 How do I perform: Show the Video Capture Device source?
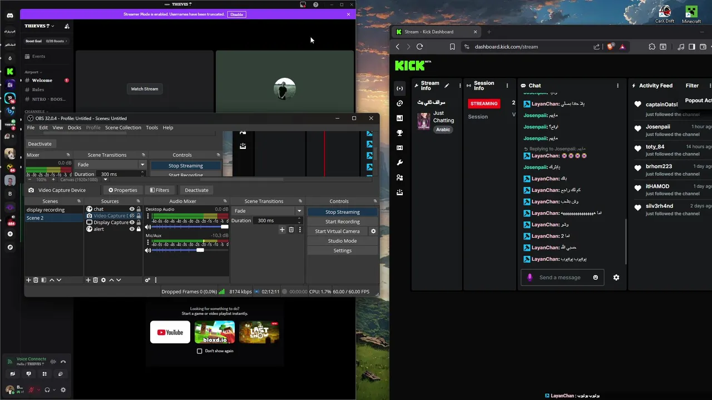point(132,216)
